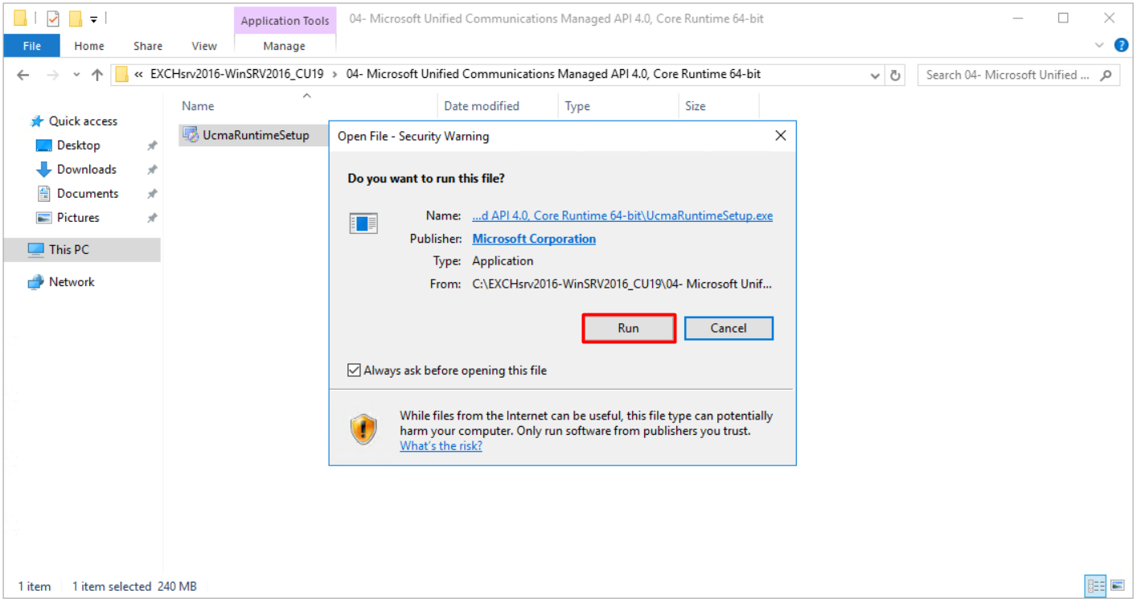This screenshot has height=602, width=1137.
Task: Open the File menu tab
Action: pyautogui.click(x=32, y=46)
